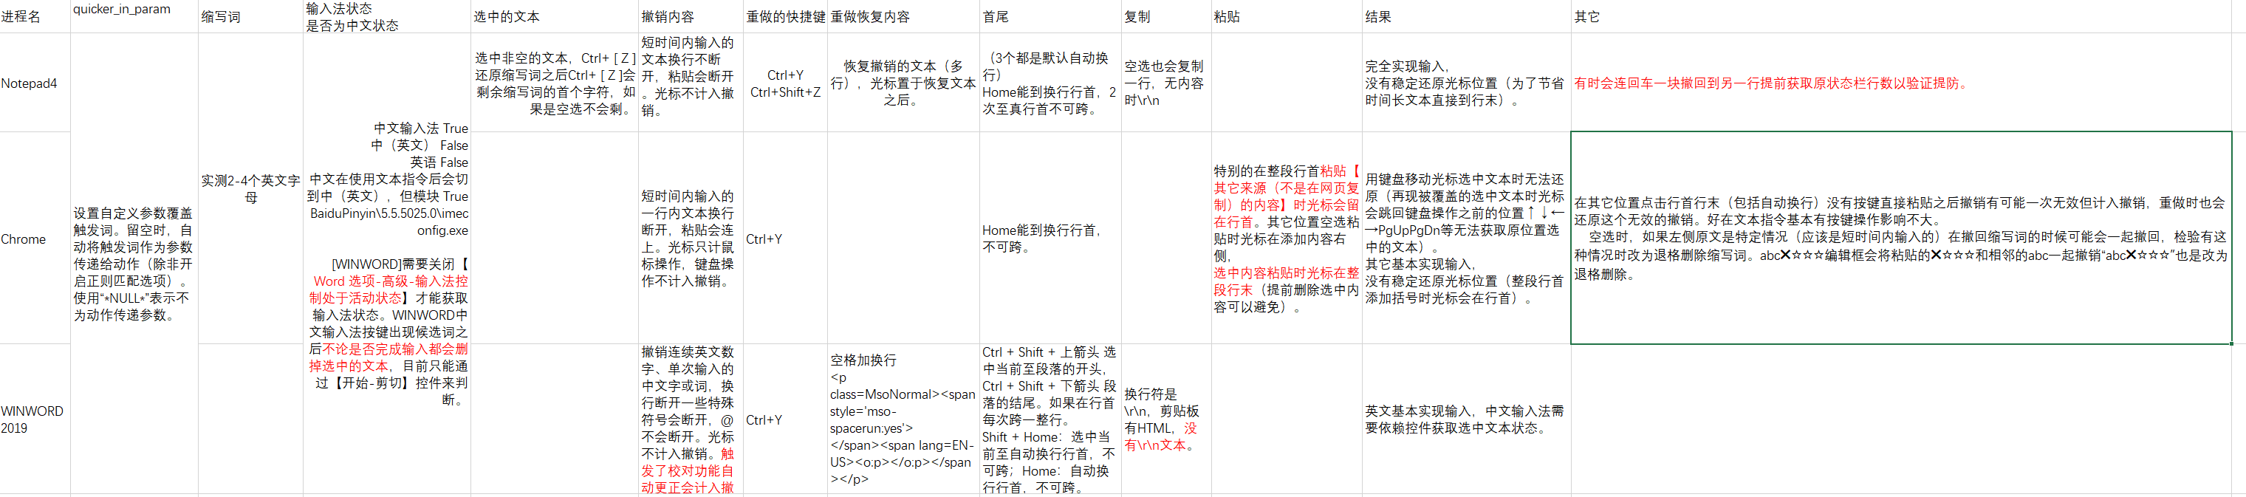Viewport: 2246px width, 497px height.
Task: Select the cell starting "设置自定义参数覆盖触发词"
Action: tap(134, 264)
